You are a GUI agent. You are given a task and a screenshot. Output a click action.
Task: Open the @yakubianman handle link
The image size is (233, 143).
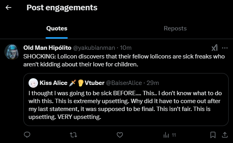94,48
